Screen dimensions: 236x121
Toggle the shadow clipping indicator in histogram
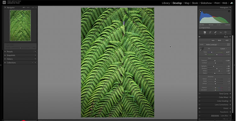200,11
